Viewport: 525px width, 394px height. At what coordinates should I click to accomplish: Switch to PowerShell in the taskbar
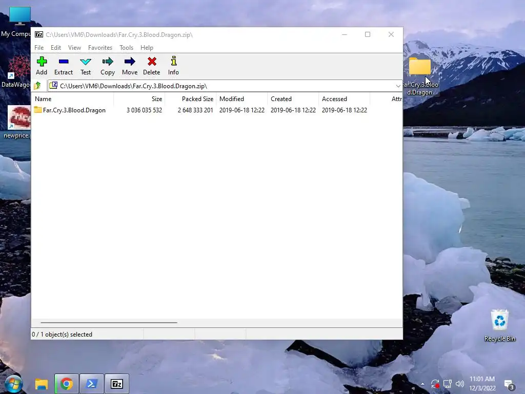92,384
